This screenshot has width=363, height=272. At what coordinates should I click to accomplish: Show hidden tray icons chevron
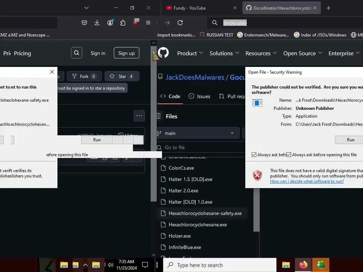point(85,265)
